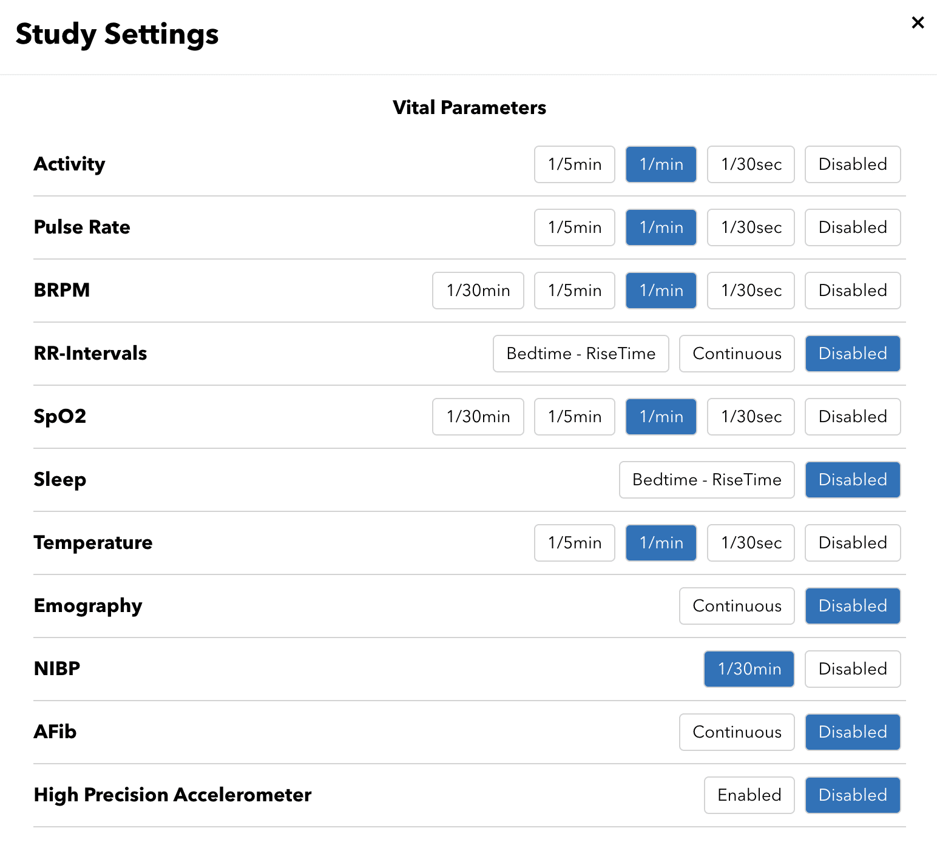
Task: Disable Temperature measurement
Action: click(852, 543)
